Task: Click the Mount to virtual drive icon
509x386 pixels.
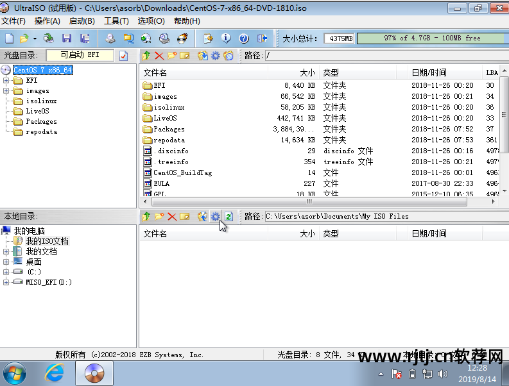Action: tap(164, 38)
